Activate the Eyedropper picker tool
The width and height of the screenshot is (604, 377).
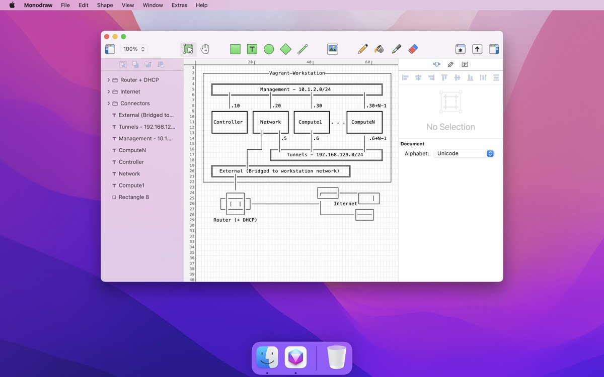[x=396, y=49]
